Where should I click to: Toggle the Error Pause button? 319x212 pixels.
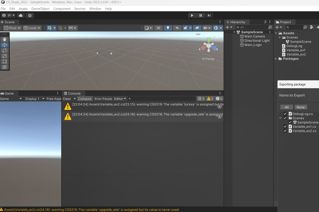[x=103, y=99]
